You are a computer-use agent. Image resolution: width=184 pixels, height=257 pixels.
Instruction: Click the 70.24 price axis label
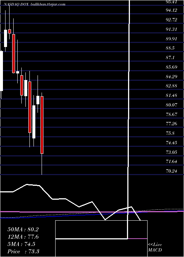(171, 171)
